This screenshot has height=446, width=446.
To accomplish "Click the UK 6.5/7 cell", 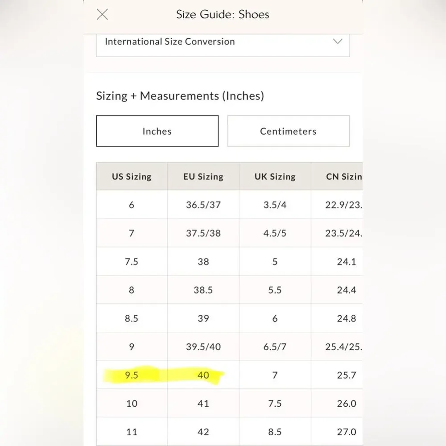I will click(275, 347).
